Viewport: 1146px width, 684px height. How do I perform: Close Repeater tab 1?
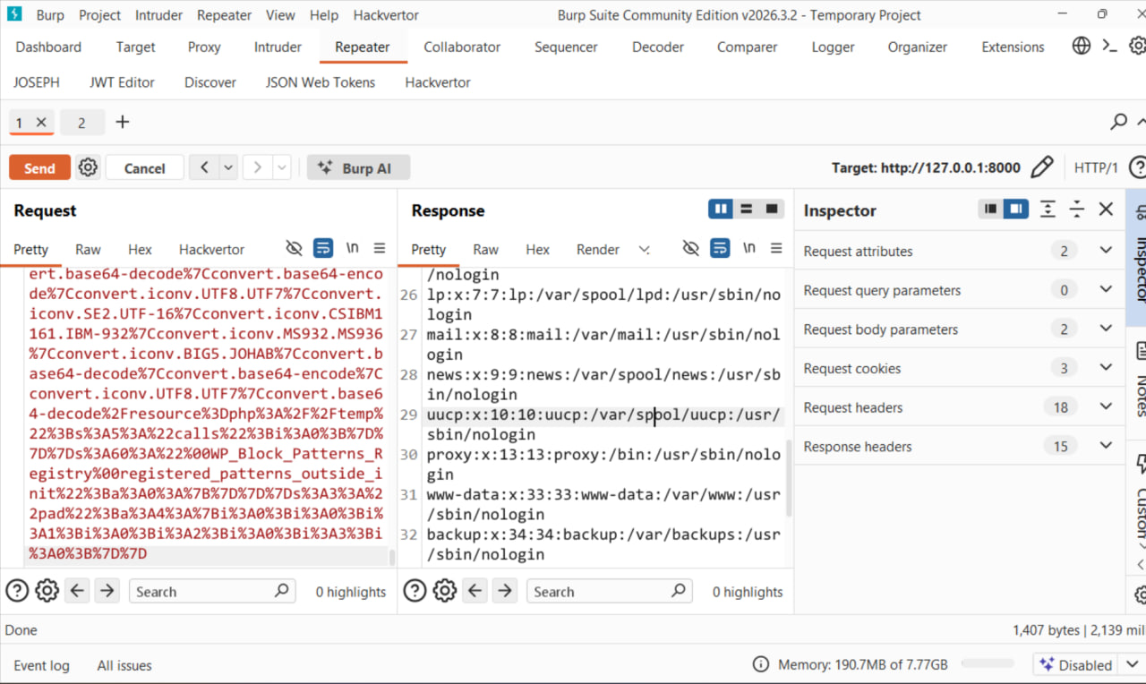pos(41,123)
